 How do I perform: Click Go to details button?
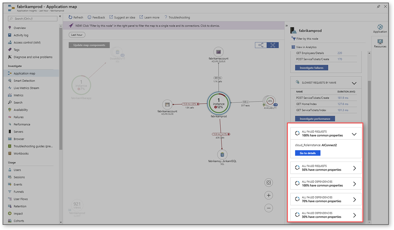(308, 153)
